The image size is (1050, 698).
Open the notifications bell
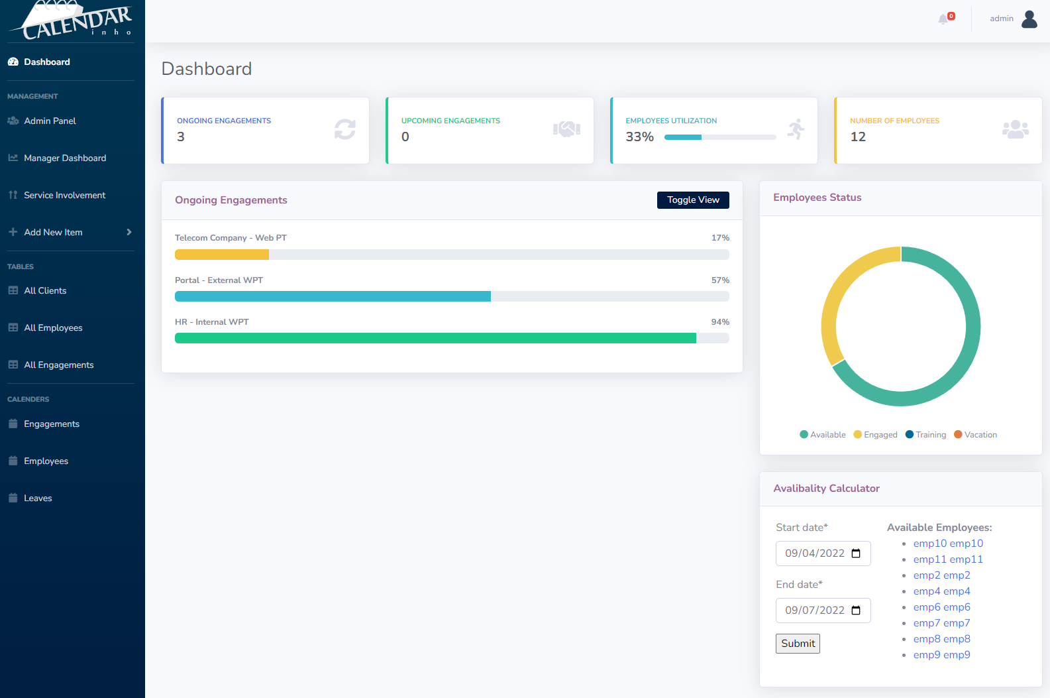click(x=943, y=19)
